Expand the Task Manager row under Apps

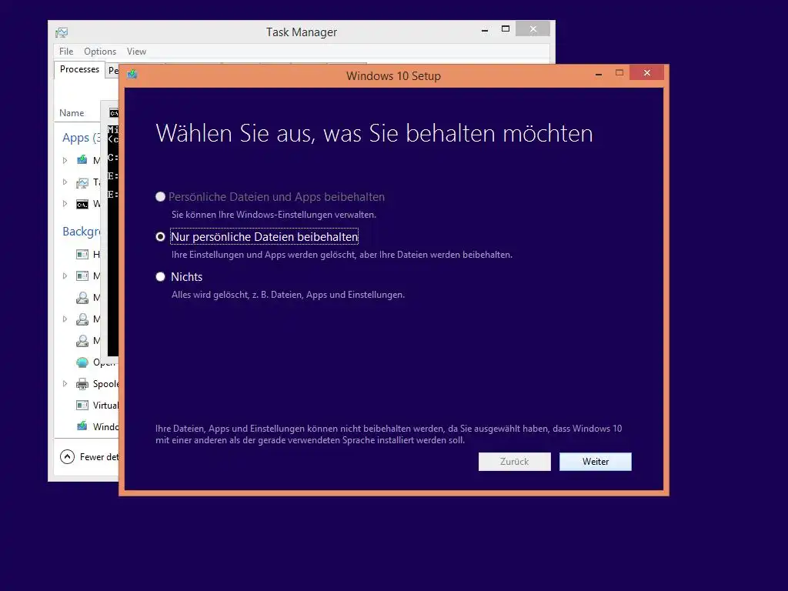click(65, 182)
